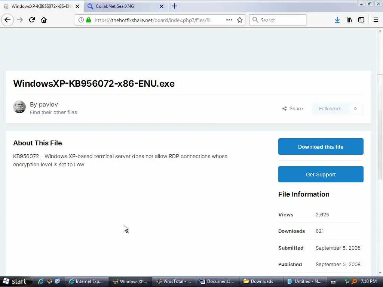
Task: Click the About This File heading
Action: [x=37, y=143]
